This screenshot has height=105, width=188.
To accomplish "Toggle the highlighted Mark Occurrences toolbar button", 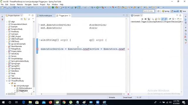I will 79,8.
